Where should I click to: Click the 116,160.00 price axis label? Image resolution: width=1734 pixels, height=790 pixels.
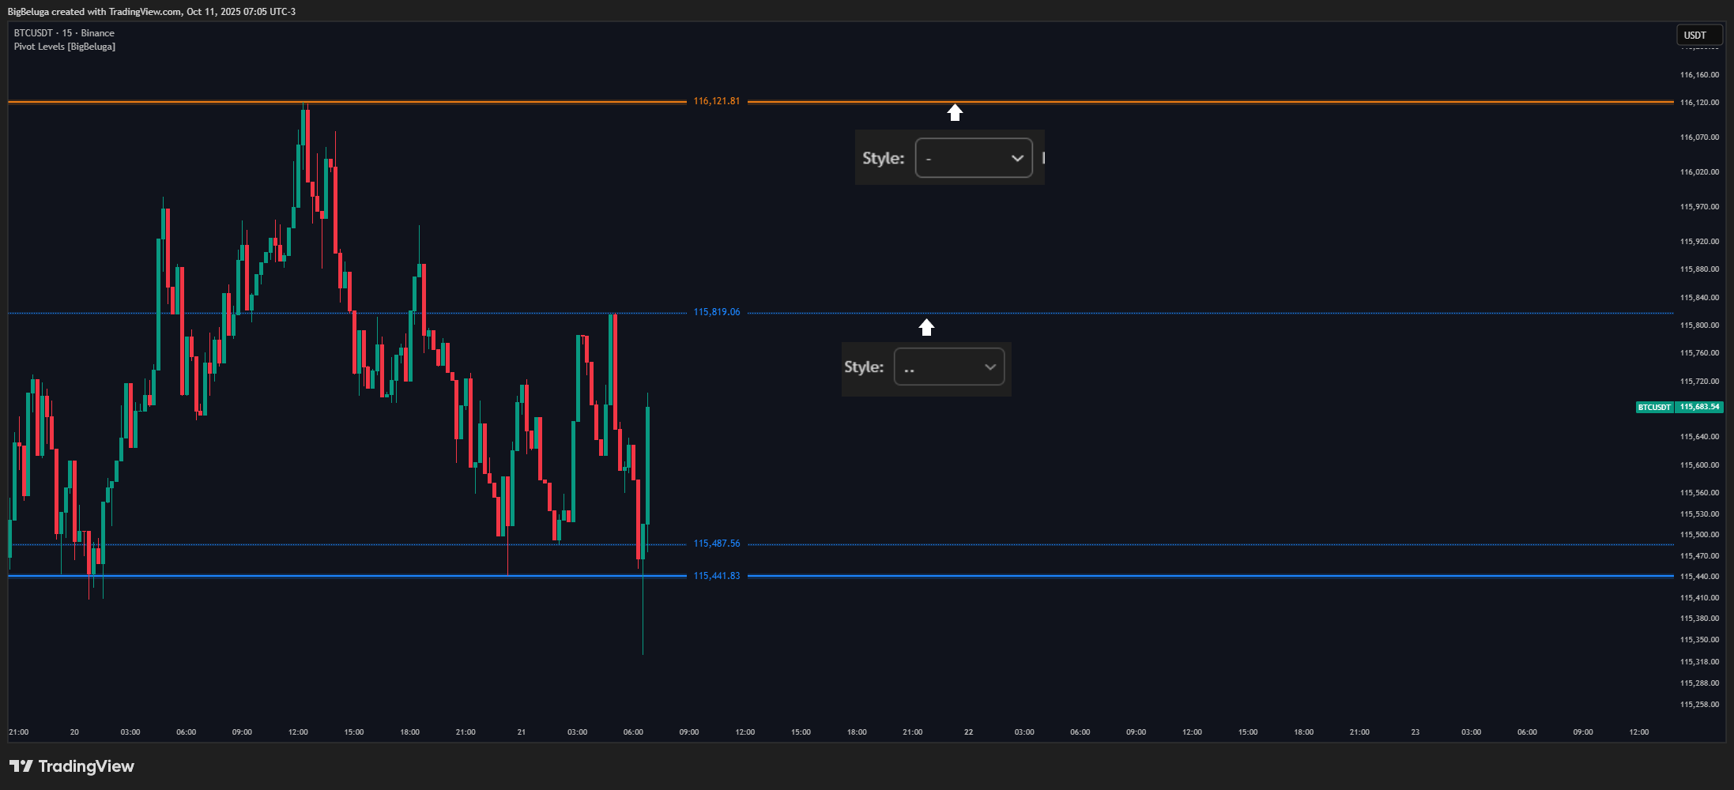[1699, 75]
